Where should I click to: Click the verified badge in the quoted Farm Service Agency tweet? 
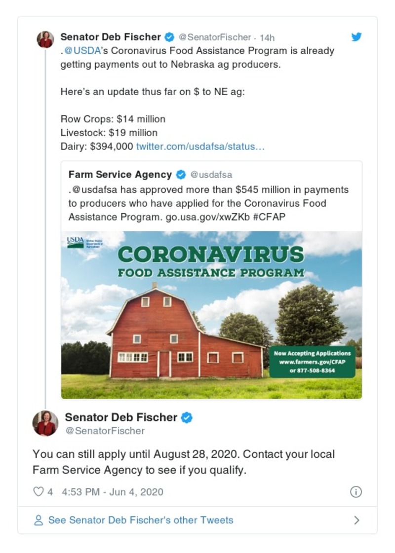click(x=181, y=175)
